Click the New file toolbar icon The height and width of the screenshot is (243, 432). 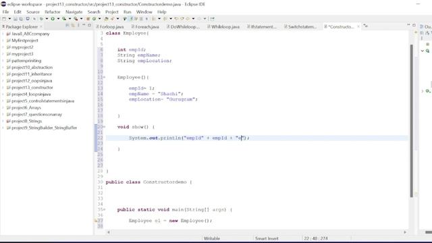point(4,19)
